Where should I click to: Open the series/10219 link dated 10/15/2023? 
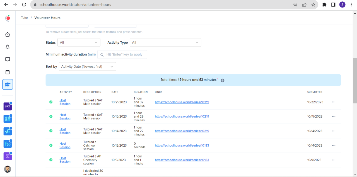click(182, 117)
